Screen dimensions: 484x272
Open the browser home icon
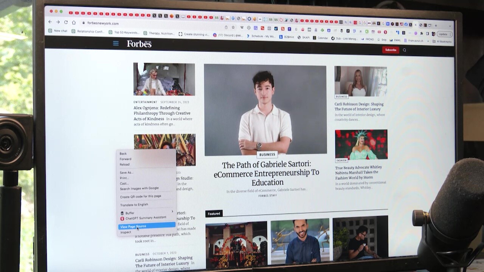(x=74, y=23)
